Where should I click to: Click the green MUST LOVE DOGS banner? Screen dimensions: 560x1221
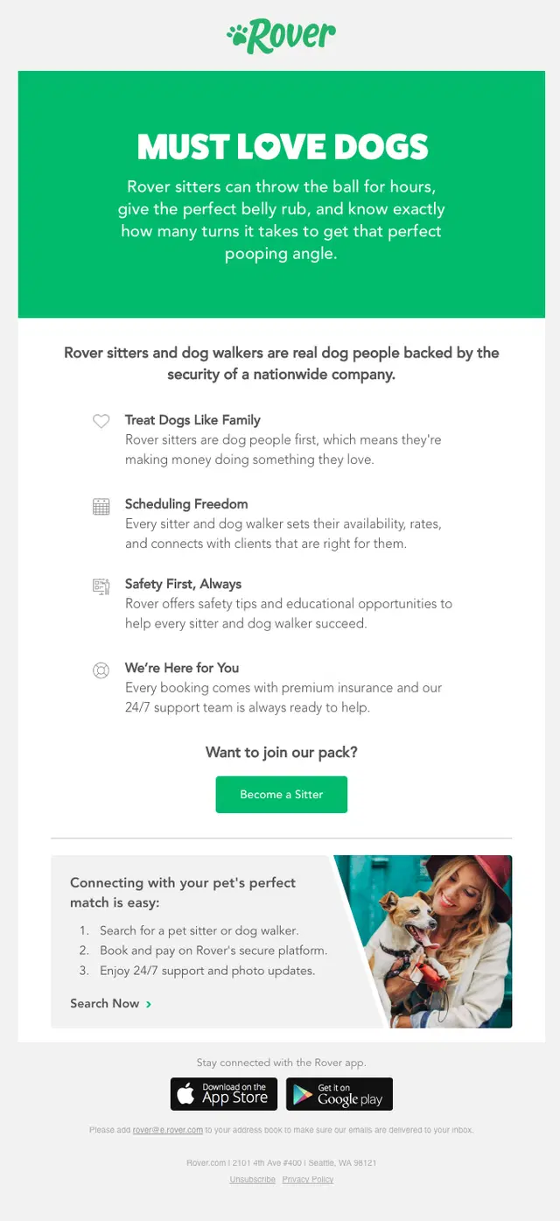point(282,194)
